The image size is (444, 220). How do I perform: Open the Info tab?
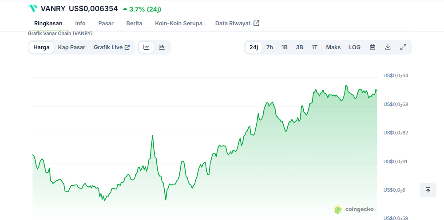[80, 24]
